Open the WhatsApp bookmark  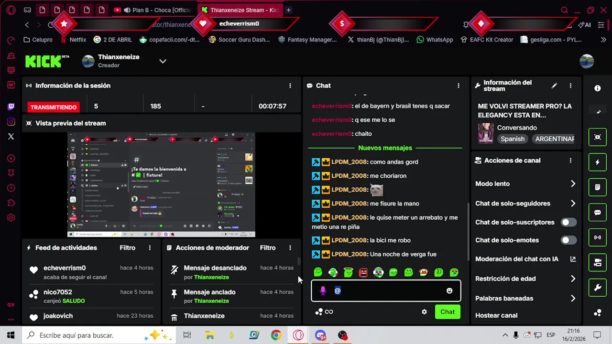tap(435, 40)
